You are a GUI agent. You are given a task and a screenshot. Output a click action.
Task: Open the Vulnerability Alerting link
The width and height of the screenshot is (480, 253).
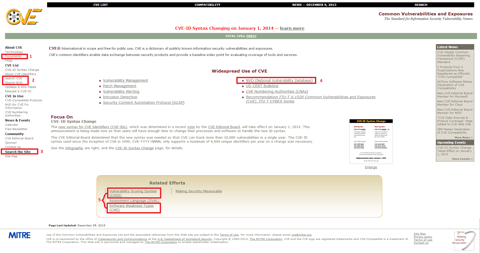(x=121, y=92)
